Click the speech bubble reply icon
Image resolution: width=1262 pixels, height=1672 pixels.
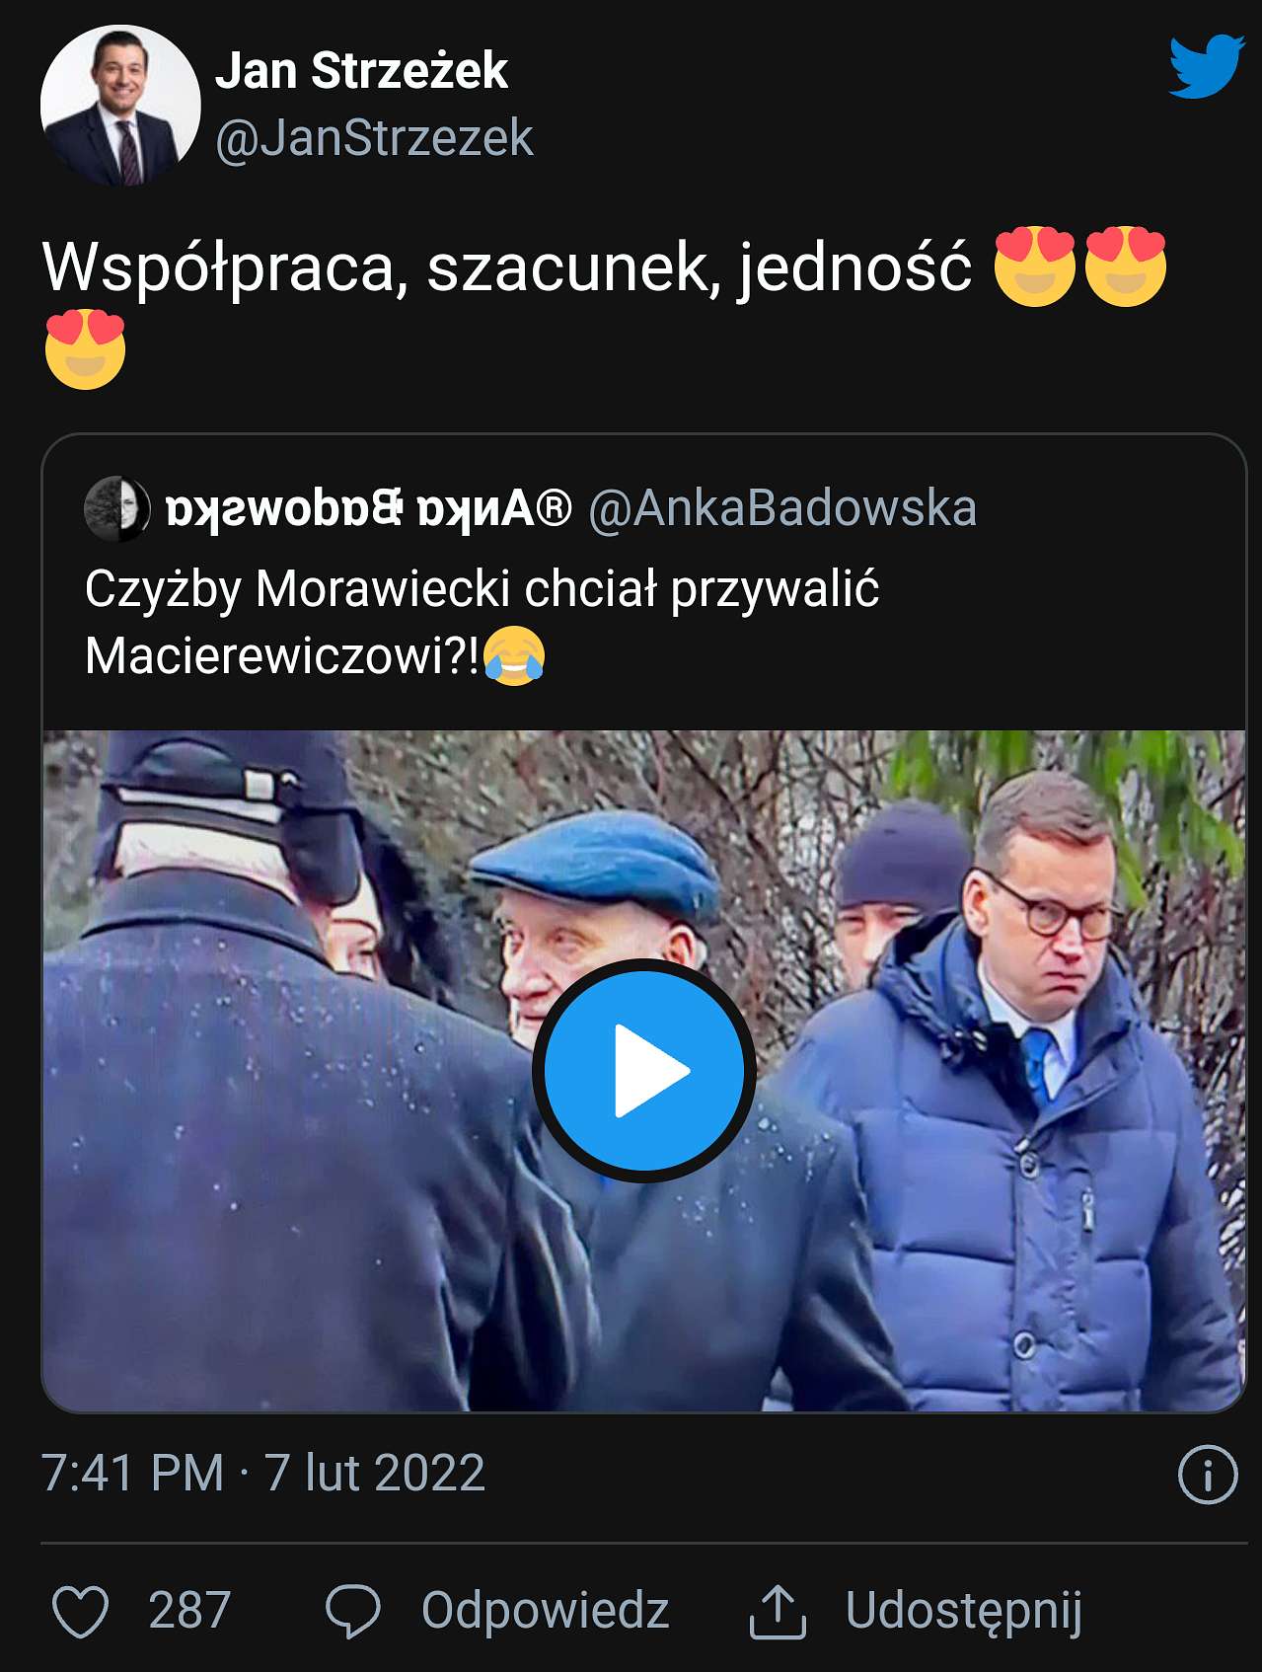[x=352, y=1611]
